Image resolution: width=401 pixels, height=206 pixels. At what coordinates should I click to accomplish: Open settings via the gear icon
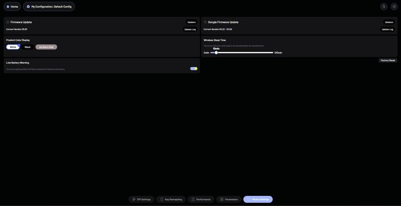click(x=394, y=7)
